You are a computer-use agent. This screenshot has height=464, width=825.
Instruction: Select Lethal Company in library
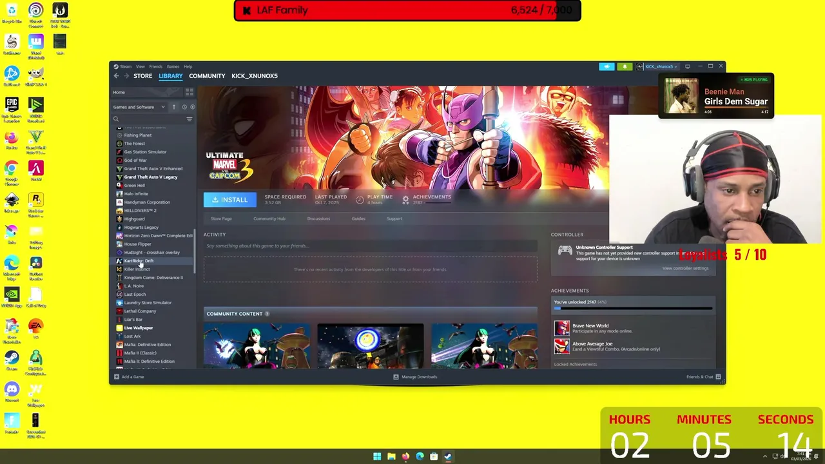[x=140, y=311]
